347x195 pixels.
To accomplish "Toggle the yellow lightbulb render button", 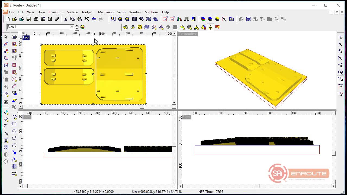I will 210,27.
